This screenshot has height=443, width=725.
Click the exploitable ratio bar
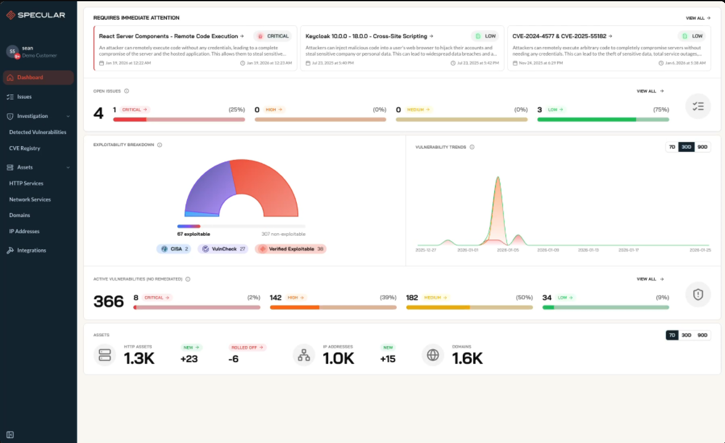click(241, 226)
